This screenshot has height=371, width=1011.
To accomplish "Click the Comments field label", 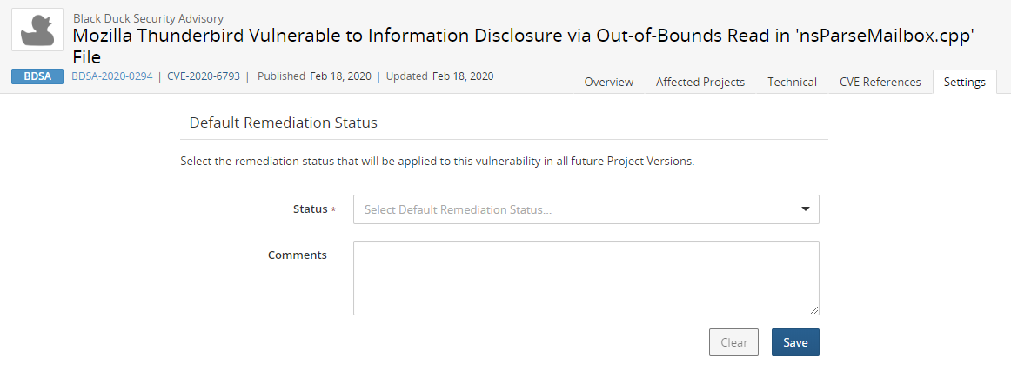I will point(297,255).
